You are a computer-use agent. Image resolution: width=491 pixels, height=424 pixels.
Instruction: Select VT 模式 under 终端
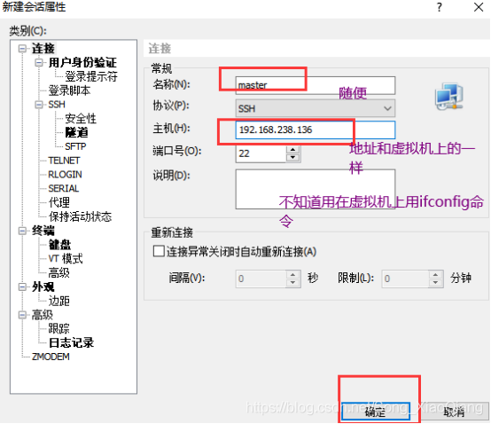tap(66, 259)
